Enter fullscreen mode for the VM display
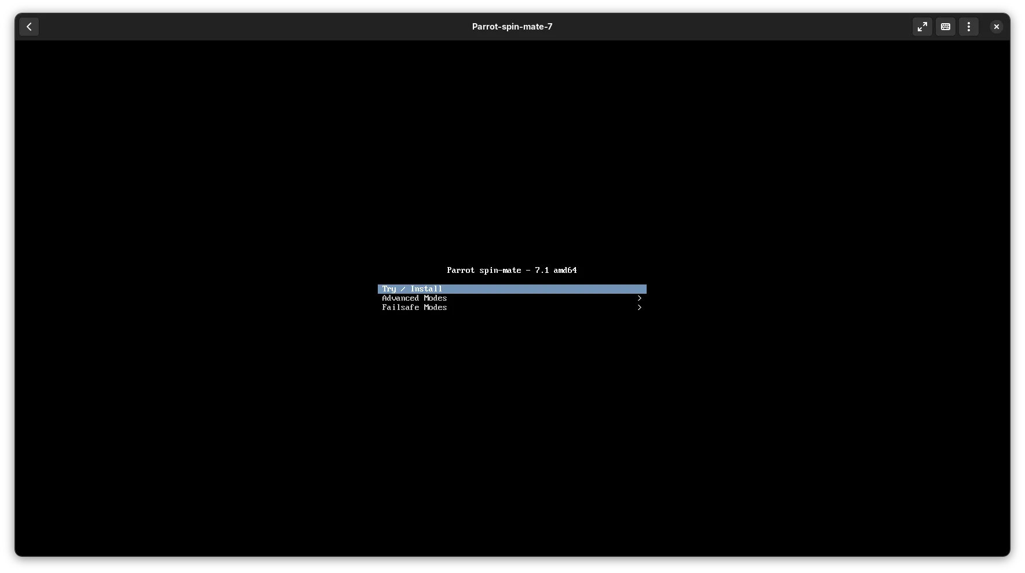The image size is (1025, 573). (922, 27)
